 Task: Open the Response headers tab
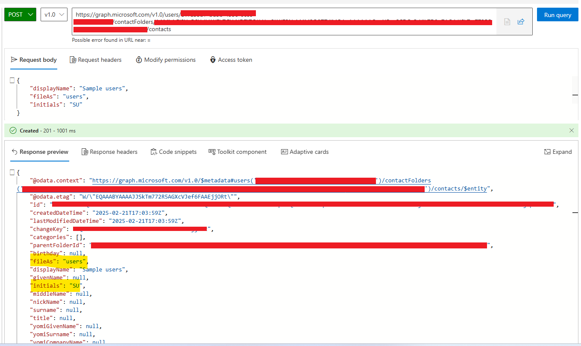tap(109, 152)
